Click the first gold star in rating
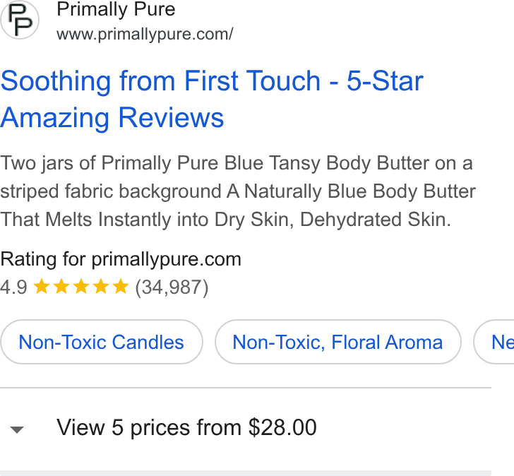Viewport: 514px width, 476px height. click(x=42, y=286)
